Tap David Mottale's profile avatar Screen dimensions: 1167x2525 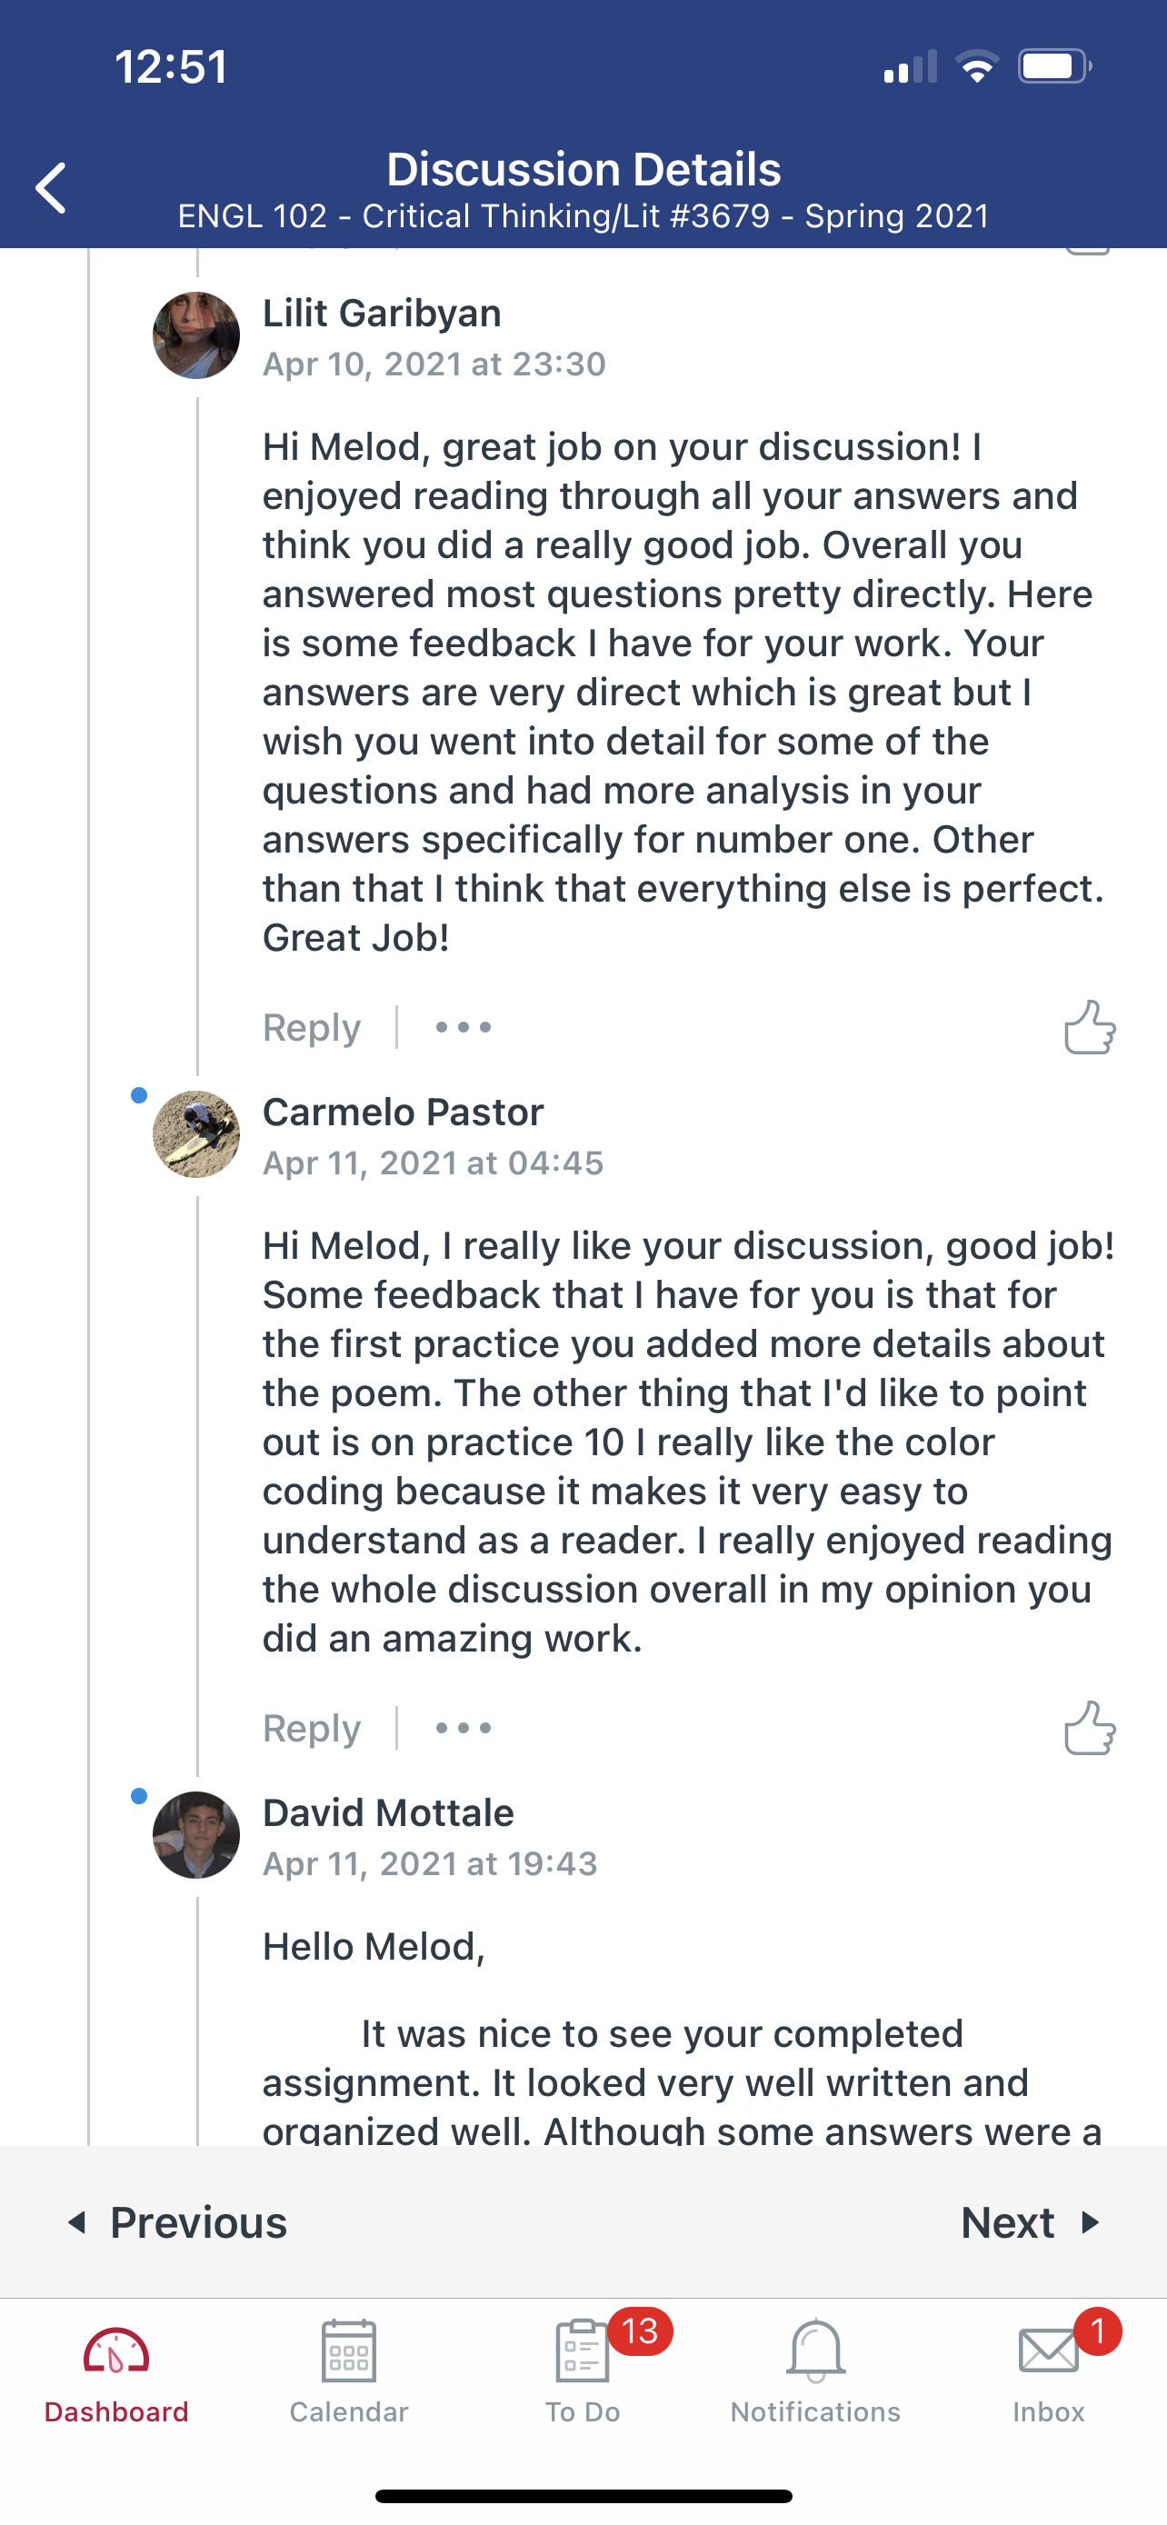tap(196, 1835)
